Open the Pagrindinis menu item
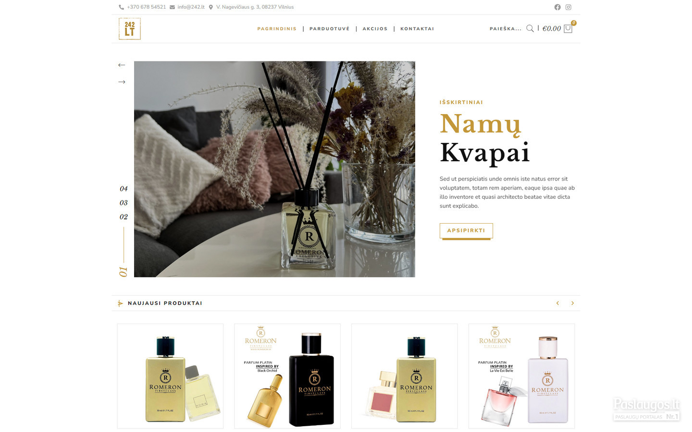This screenshot has height=432, width=692. pyautogui.click(x=277, y=29)
